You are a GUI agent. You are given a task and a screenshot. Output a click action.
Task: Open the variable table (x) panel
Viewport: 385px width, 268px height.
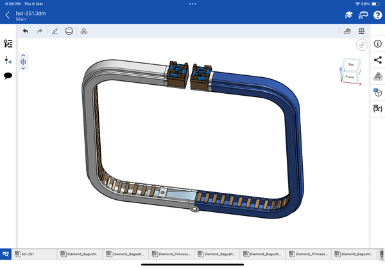pyautogui.click(x=377, y=109)
